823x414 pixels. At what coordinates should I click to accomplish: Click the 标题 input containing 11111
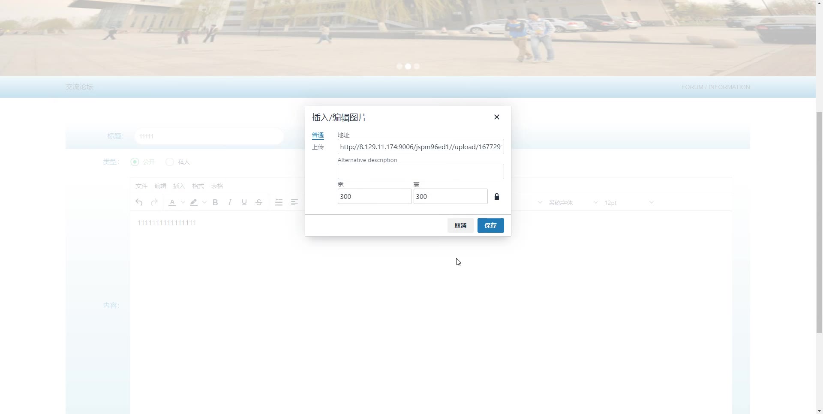pyautogui.click(x=209, y=136)
